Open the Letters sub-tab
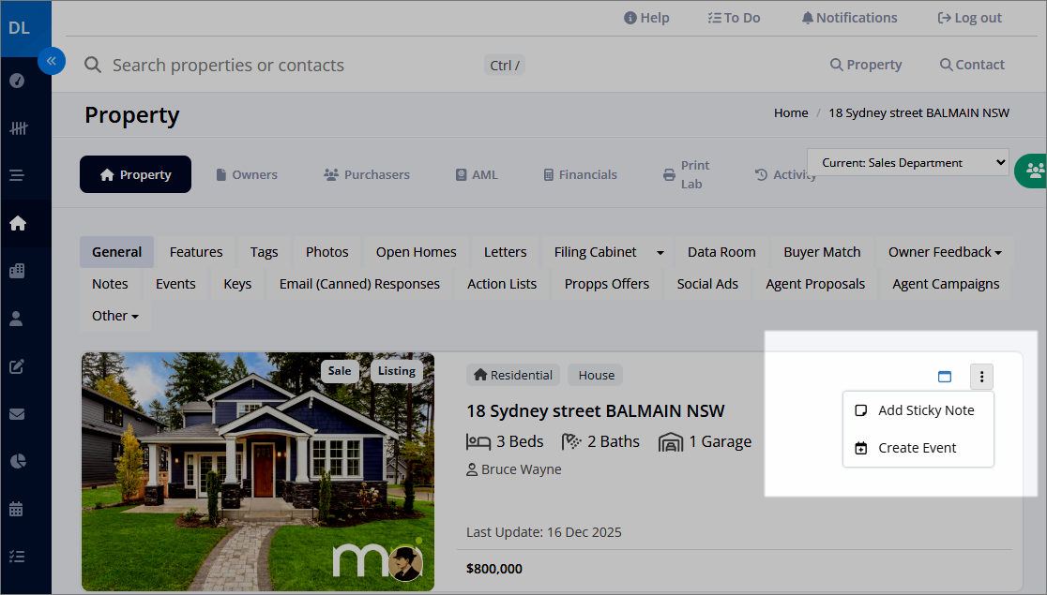The height and width of the screenshot is (595, 1047). (506, 252)
